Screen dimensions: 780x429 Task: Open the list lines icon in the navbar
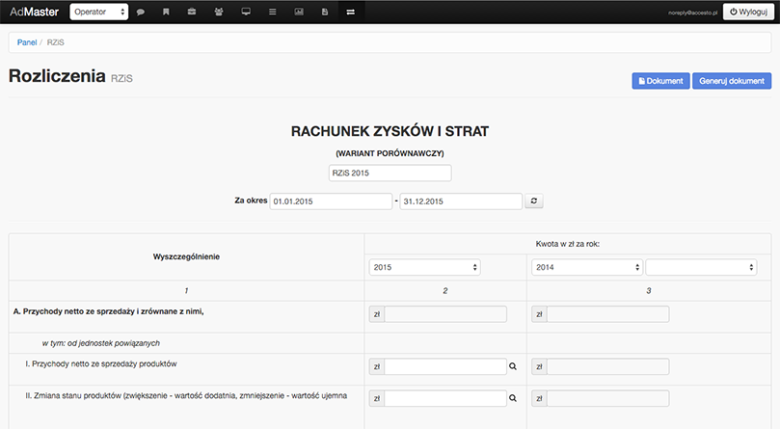[273, 12]
